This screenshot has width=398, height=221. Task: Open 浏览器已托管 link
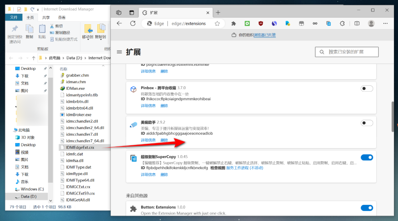coord(265,35)
